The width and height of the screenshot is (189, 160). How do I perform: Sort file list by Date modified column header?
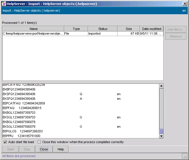[x=151, y=29]
